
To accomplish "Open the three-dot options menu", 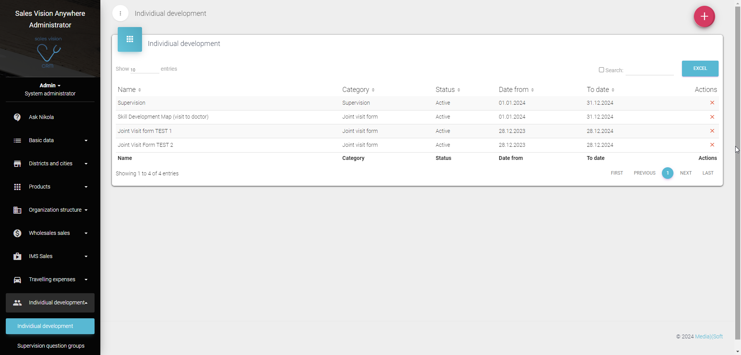I will coord(120,14).
